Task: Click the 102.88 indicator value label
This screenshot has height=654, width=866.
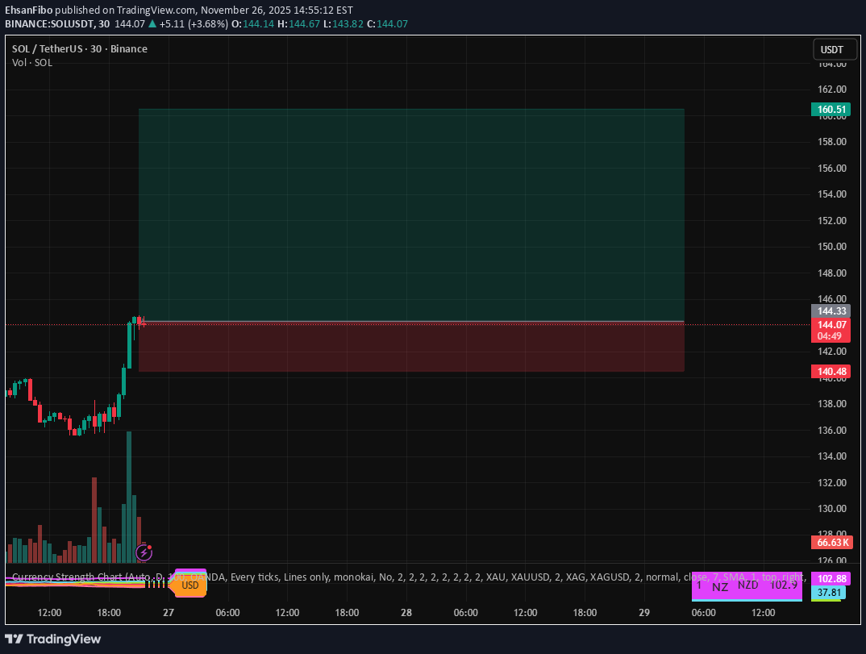Action: [x=831, y=578]
